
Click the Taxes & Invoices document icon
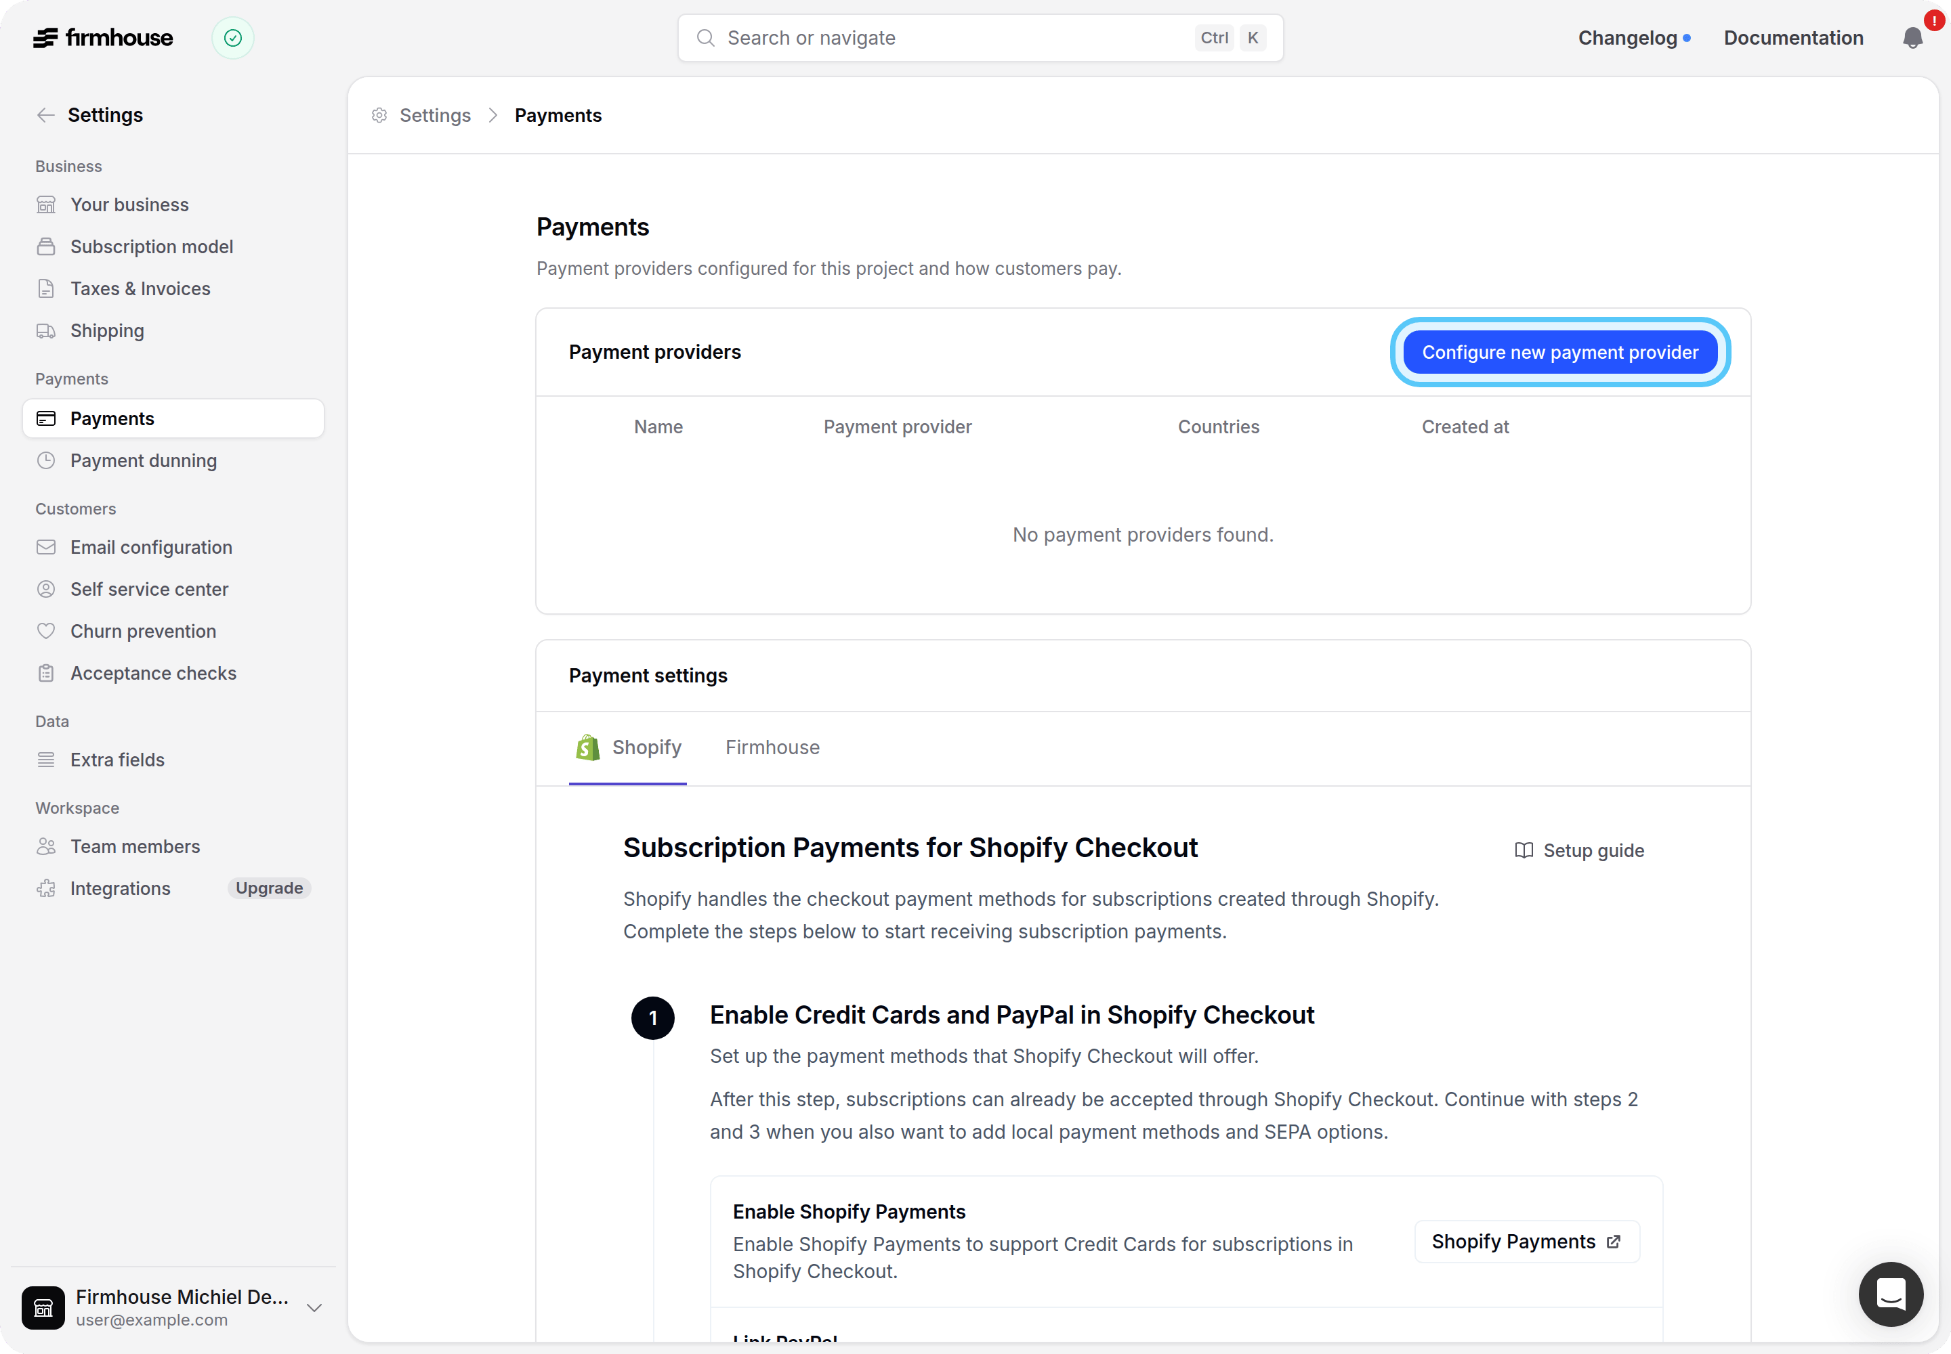[46, 289]
